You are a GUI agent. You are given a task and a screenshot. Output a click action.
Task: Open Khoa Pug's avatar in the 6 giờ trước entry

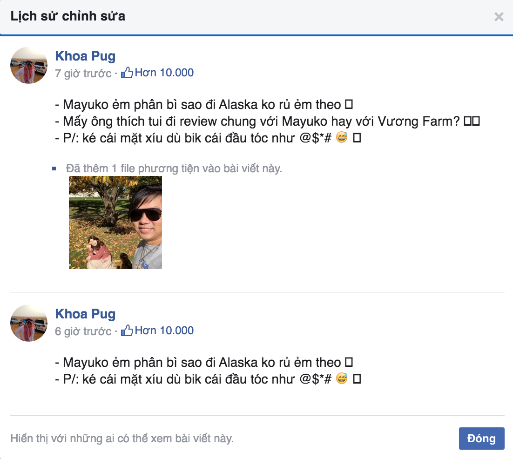coord(29,324)
